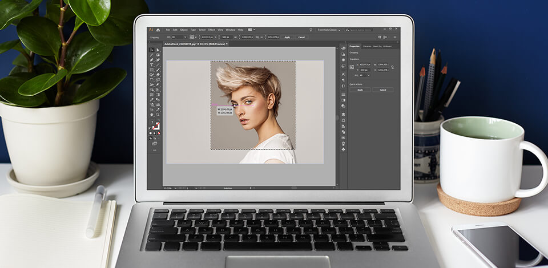548x268 pixels.
Task: Change Screen Mode button in toolbox
Action: coord(155,144)
